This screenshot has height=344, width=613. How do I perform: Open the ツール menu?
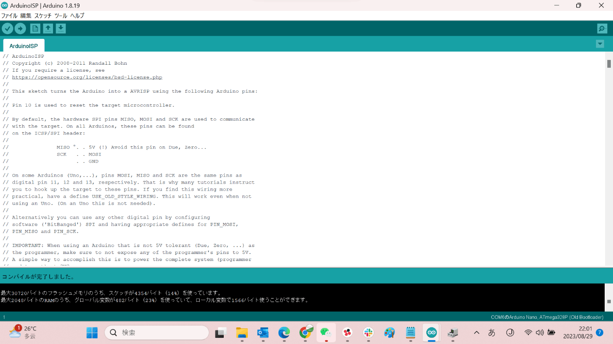point(61,15)
